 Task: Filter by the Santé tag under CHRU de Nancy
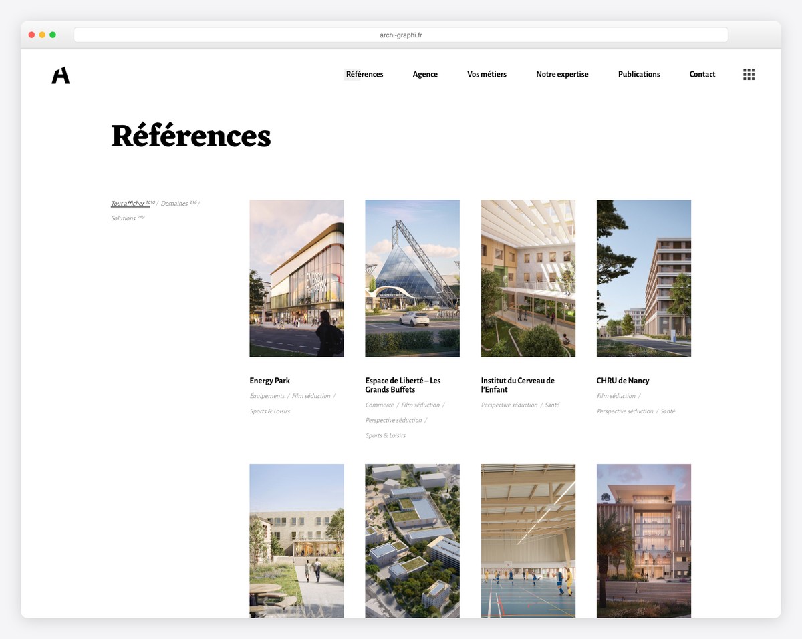pyautogui.click(x=668, y=411)
